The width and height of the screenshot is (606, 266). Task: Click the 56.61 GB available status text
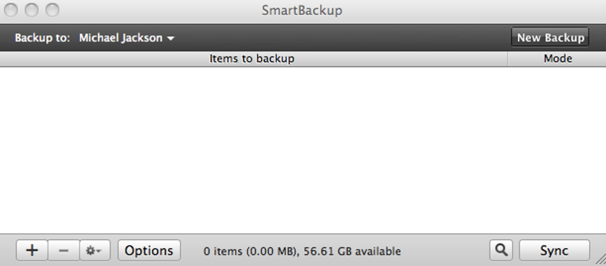[x=352, y=252]
